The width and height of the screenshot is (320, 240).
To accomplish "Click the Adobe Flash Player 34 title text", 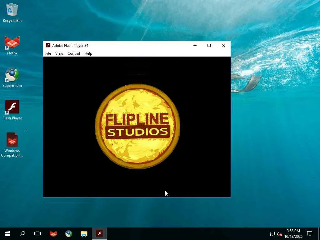I will (x=70, y=46).
